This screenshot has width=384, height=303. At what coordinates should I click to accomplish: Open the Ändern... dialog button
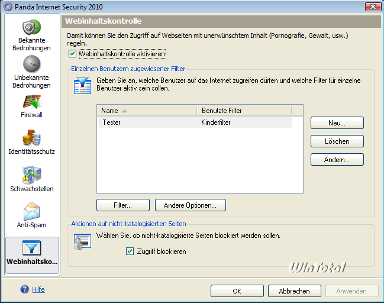(x=337, y=160)
